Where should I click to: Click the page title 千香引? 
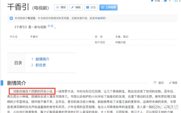(18, 7)
